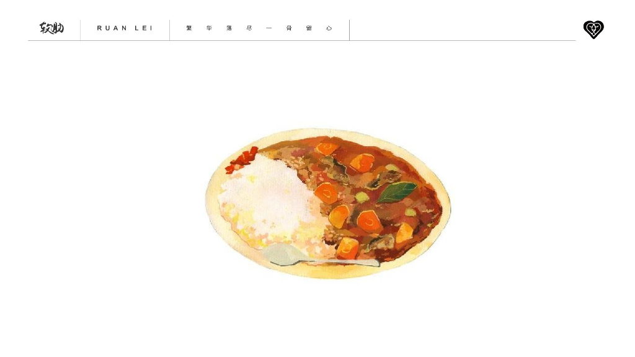
Task: Click the 尽 character in the tagline
Action: tap(249, 28)
